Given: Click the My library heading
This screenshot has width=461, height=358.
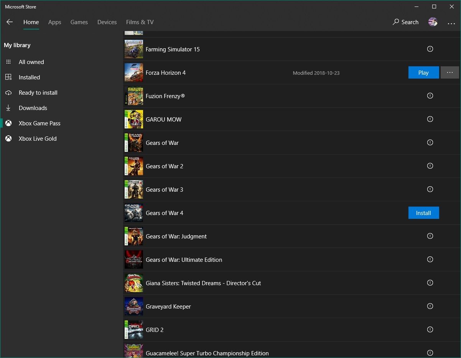Looking at the screenshot, I should coord(17,45).
